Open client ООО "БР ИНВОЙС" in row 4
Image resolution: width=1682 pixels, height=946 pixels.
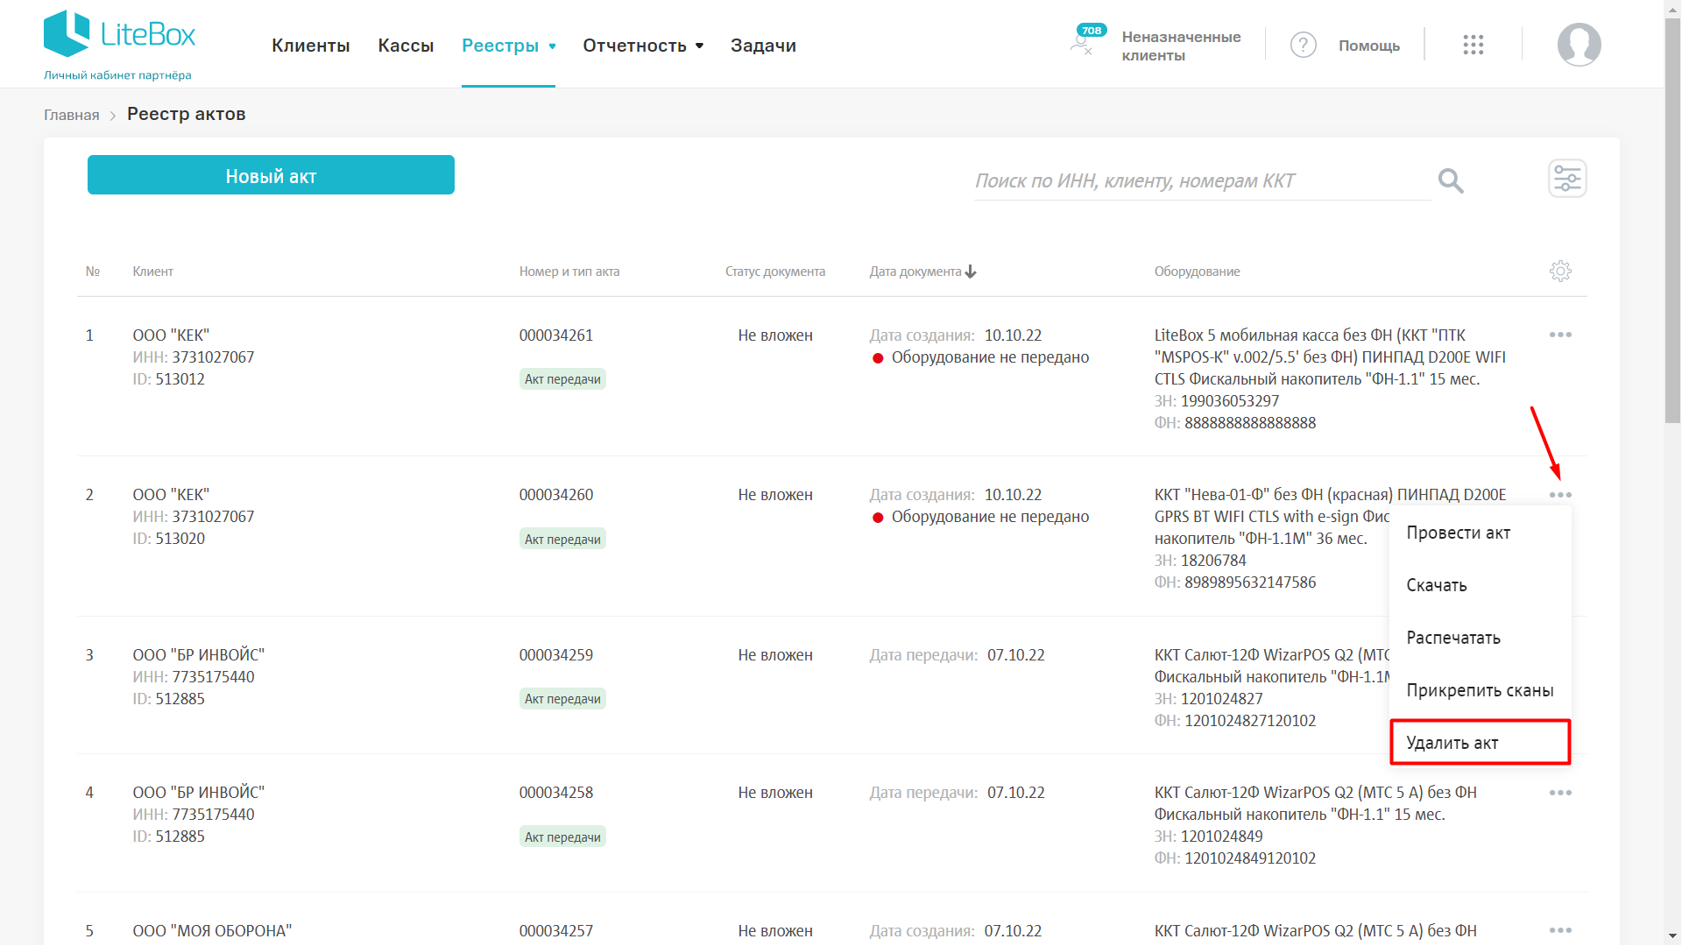click(x=198, y=793)
